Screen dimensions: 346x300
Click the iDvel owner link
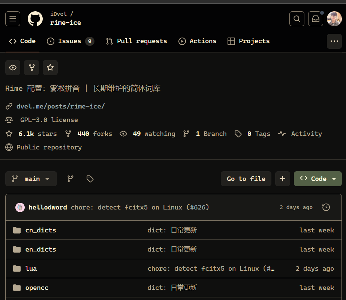point(58,14)
